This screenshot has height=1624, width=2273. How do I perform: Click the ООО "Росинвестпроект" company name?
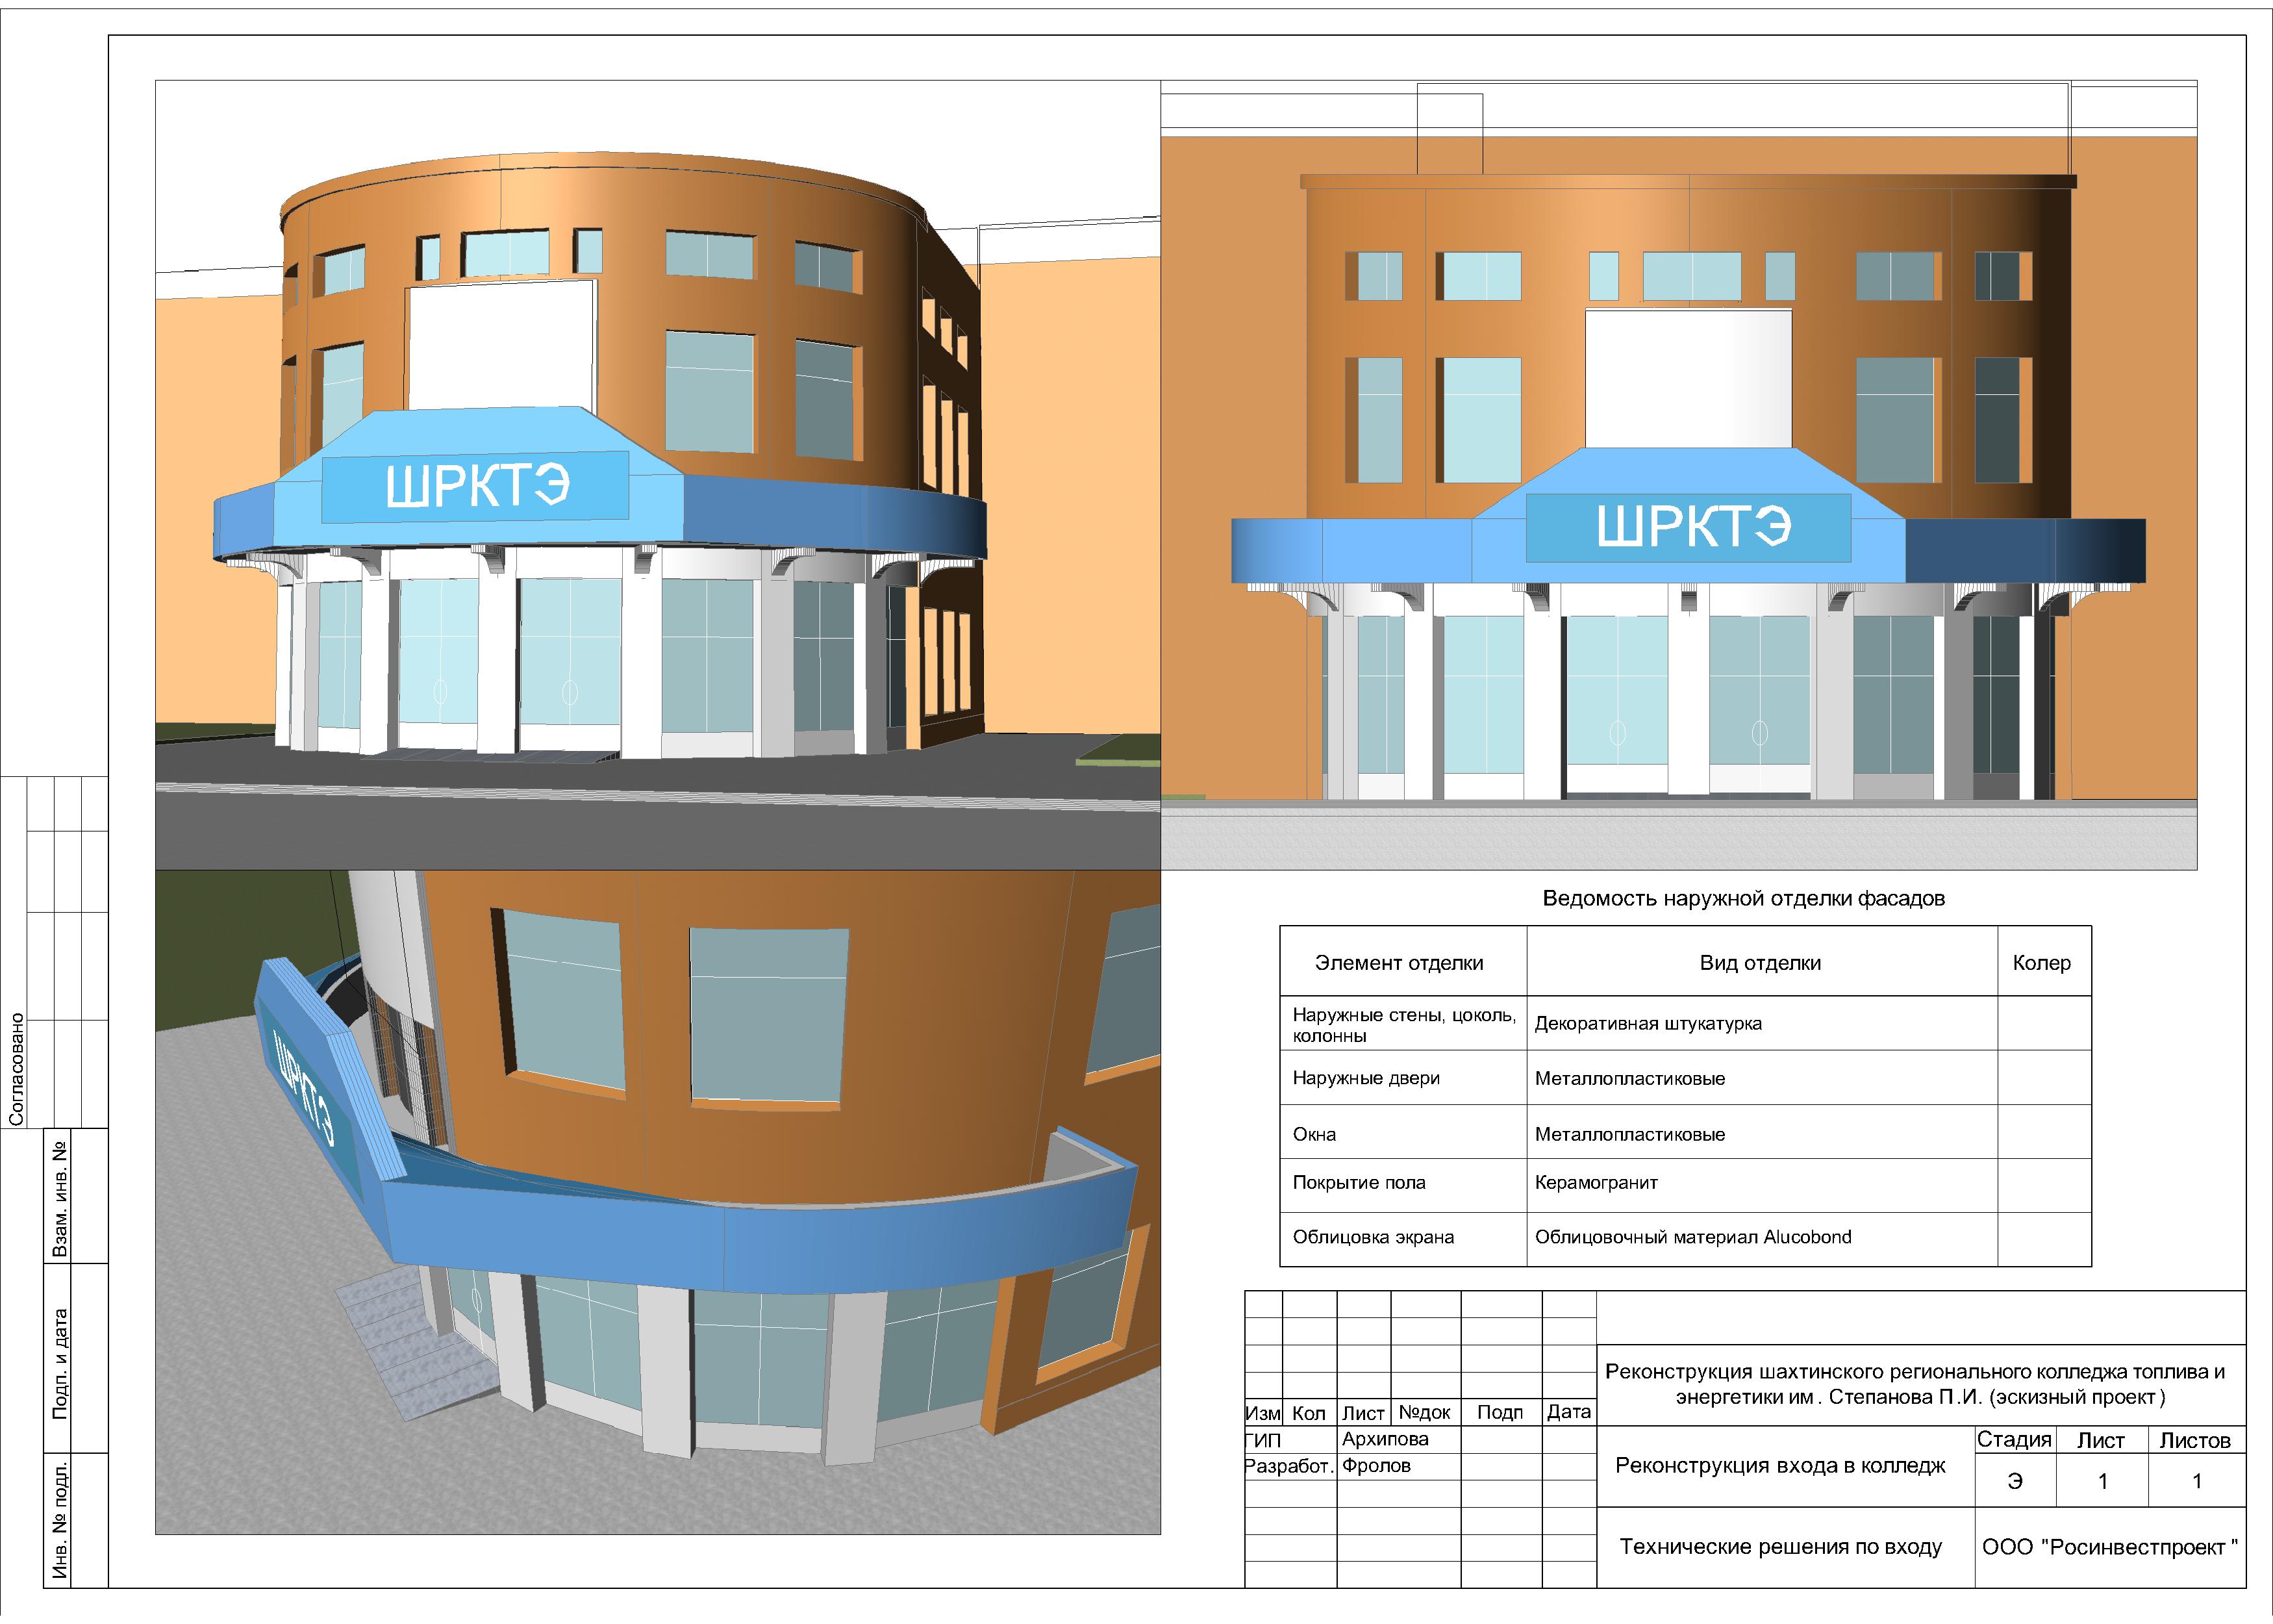click(x=2109, y=1547)
